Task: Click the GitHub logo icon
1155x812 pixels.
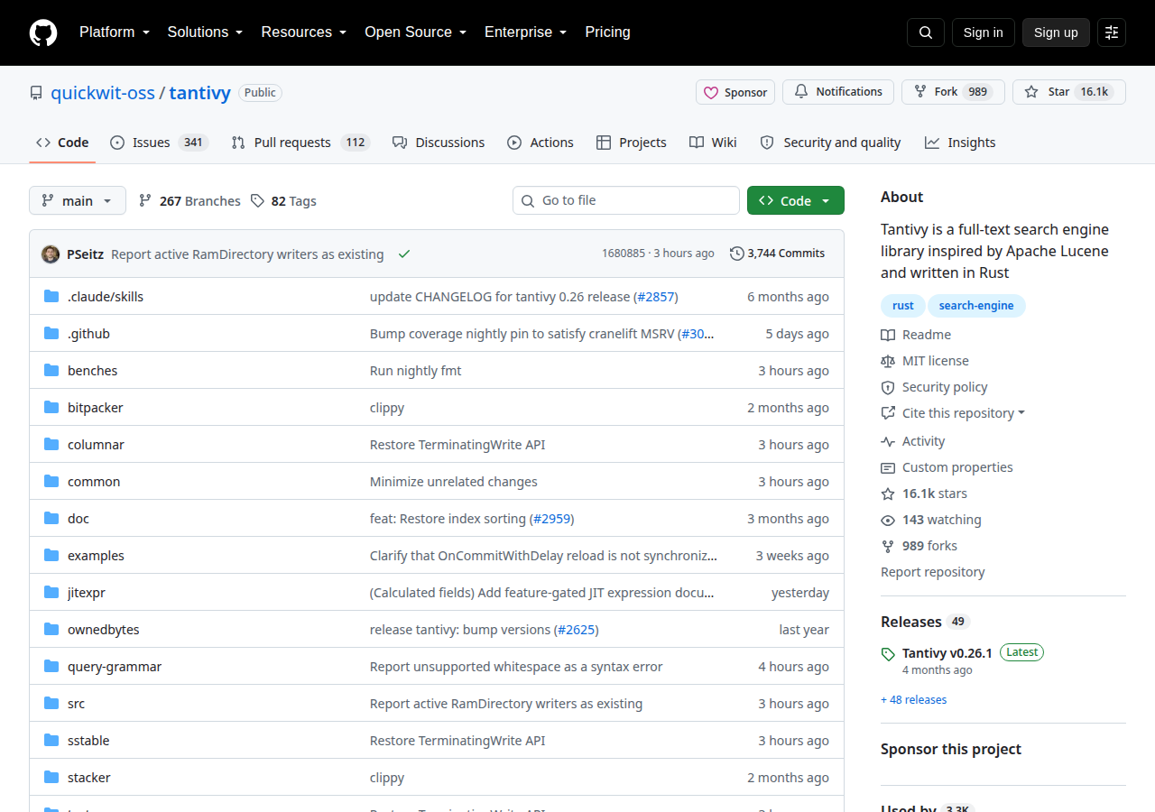Action: click(x=43, y=32)
